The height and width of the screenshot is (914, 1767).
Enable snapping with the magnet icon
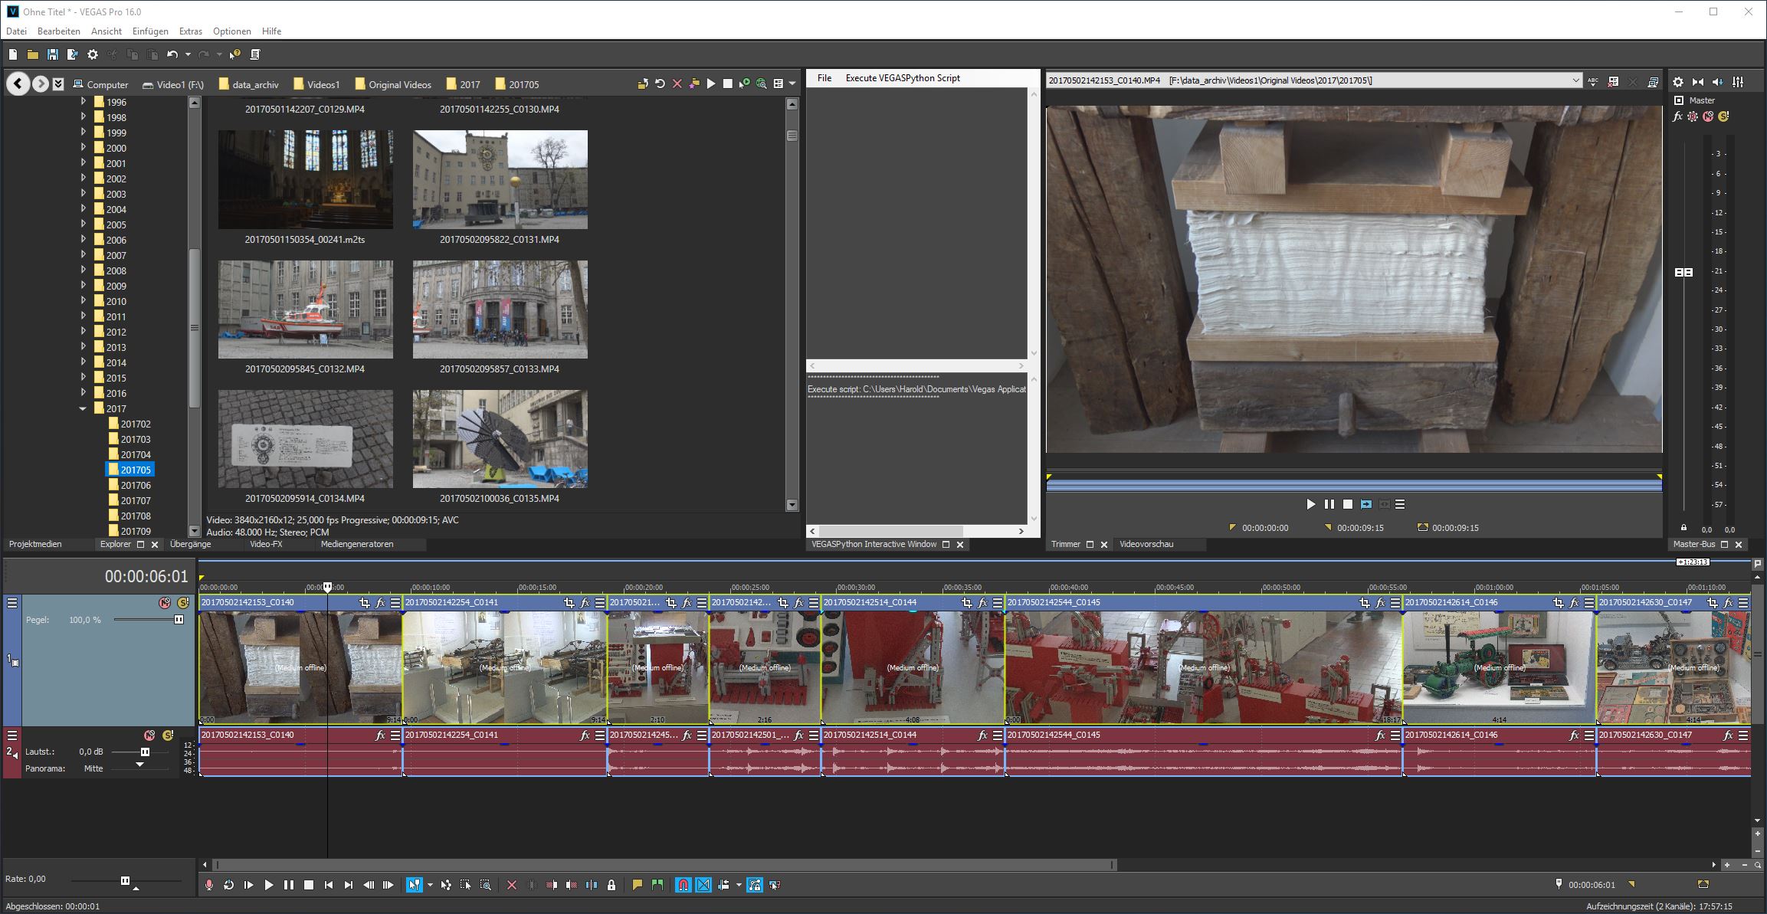tap(683, 885)
